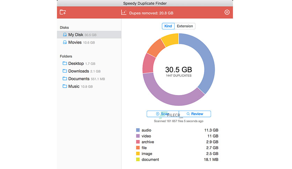Image resolution: width=292 pixels, height=169 pixels.
Task: Click the Desktop size label '1.7 GB'
Action: 90,64
